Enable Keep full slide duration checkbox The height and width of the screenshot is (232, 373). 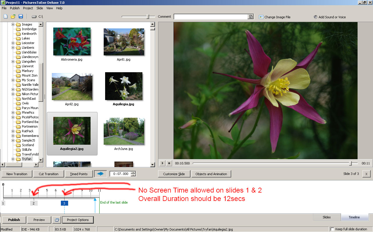[x=332, y=229]
